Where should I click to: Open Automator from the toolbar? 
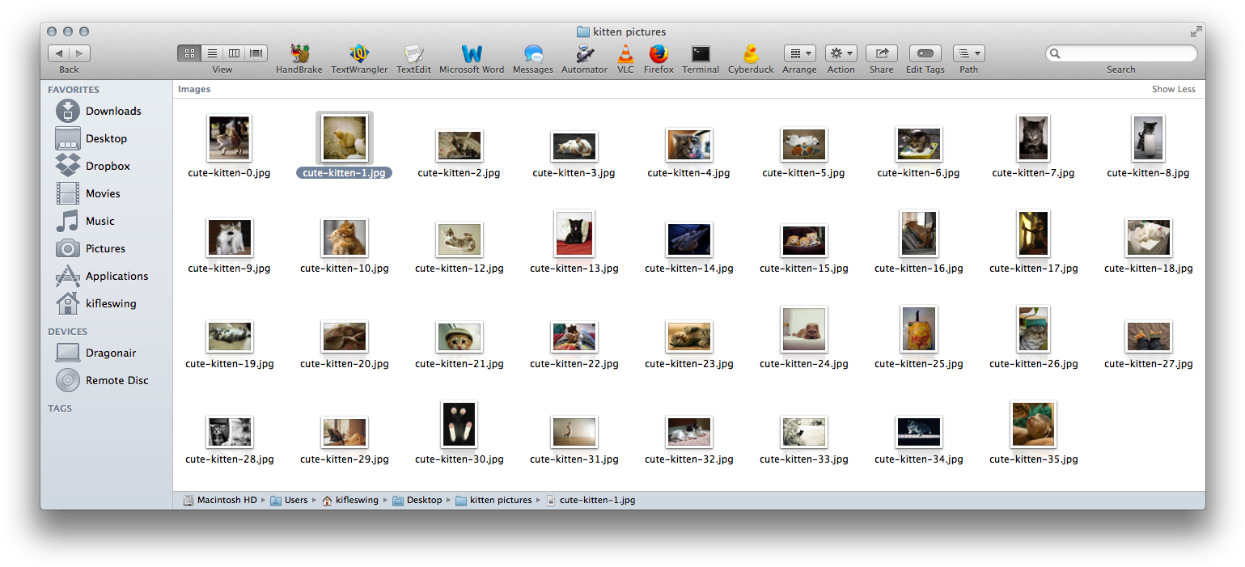click(x=584, y=54)
